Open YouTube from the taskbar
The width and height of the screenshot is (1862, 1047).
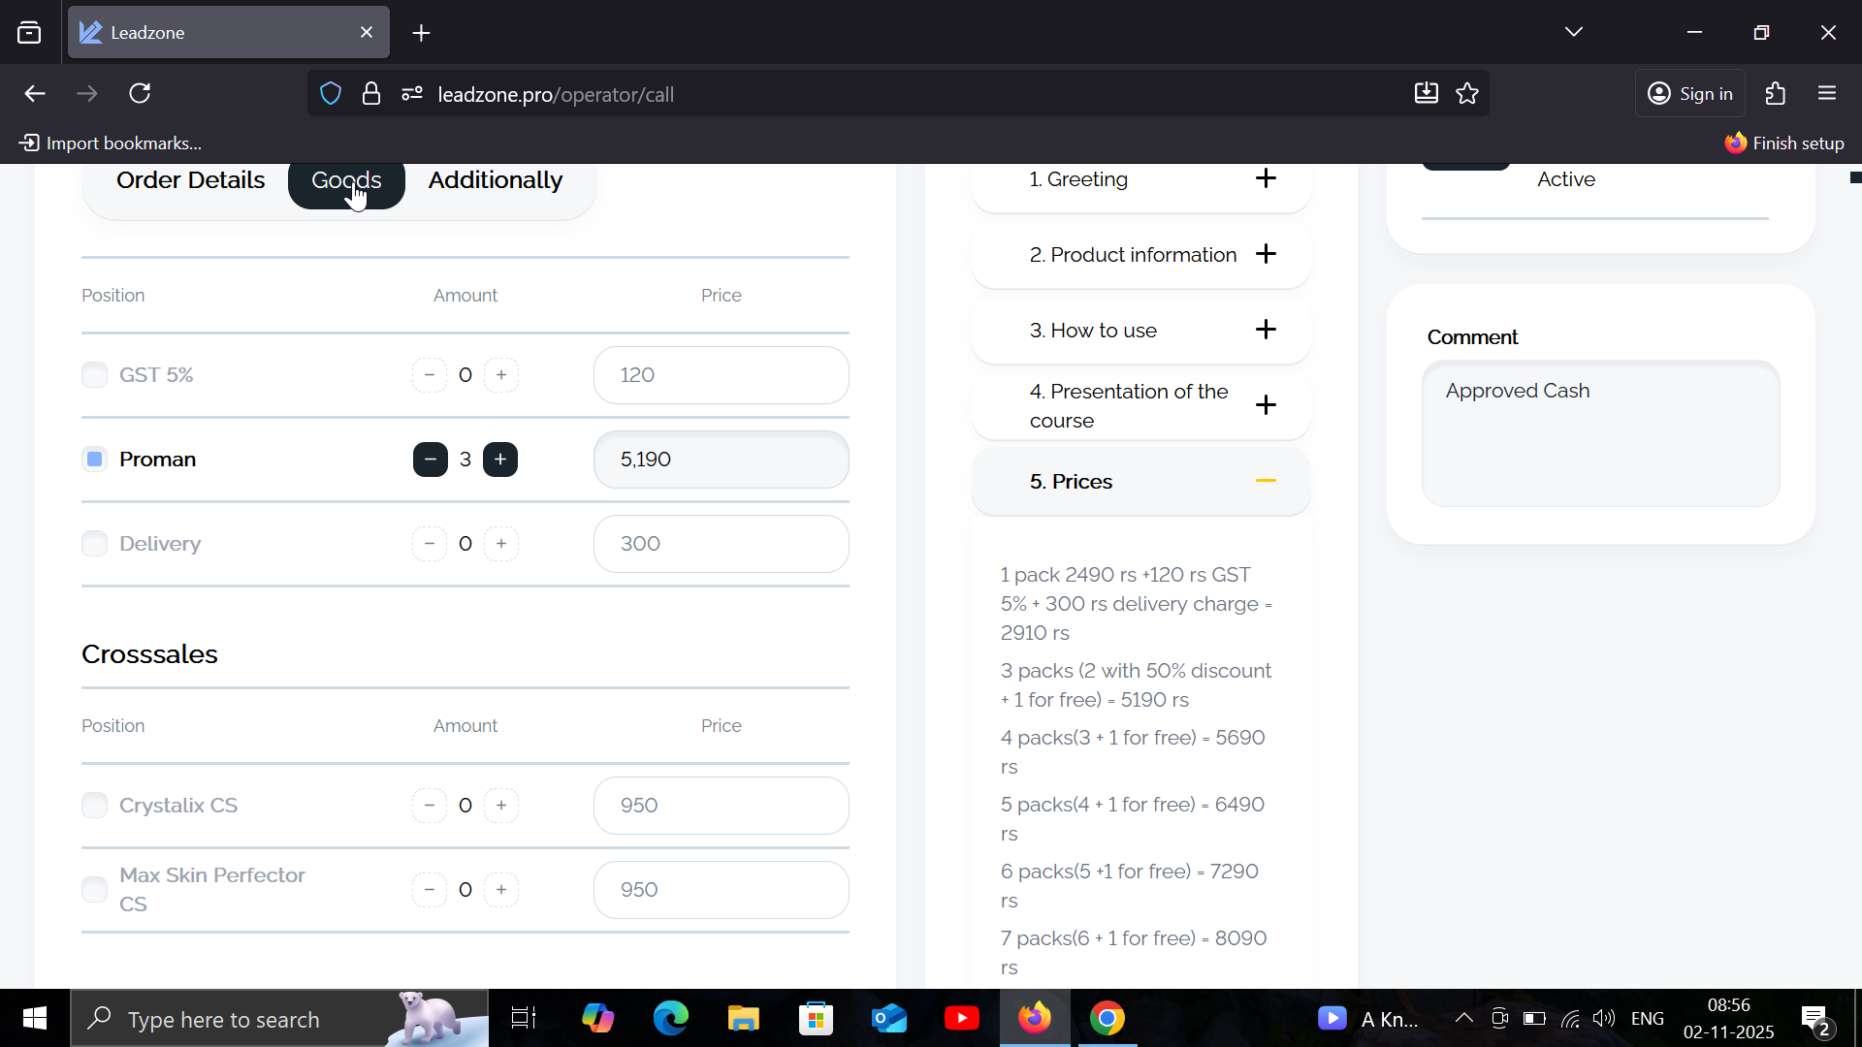pos(961,1018)
